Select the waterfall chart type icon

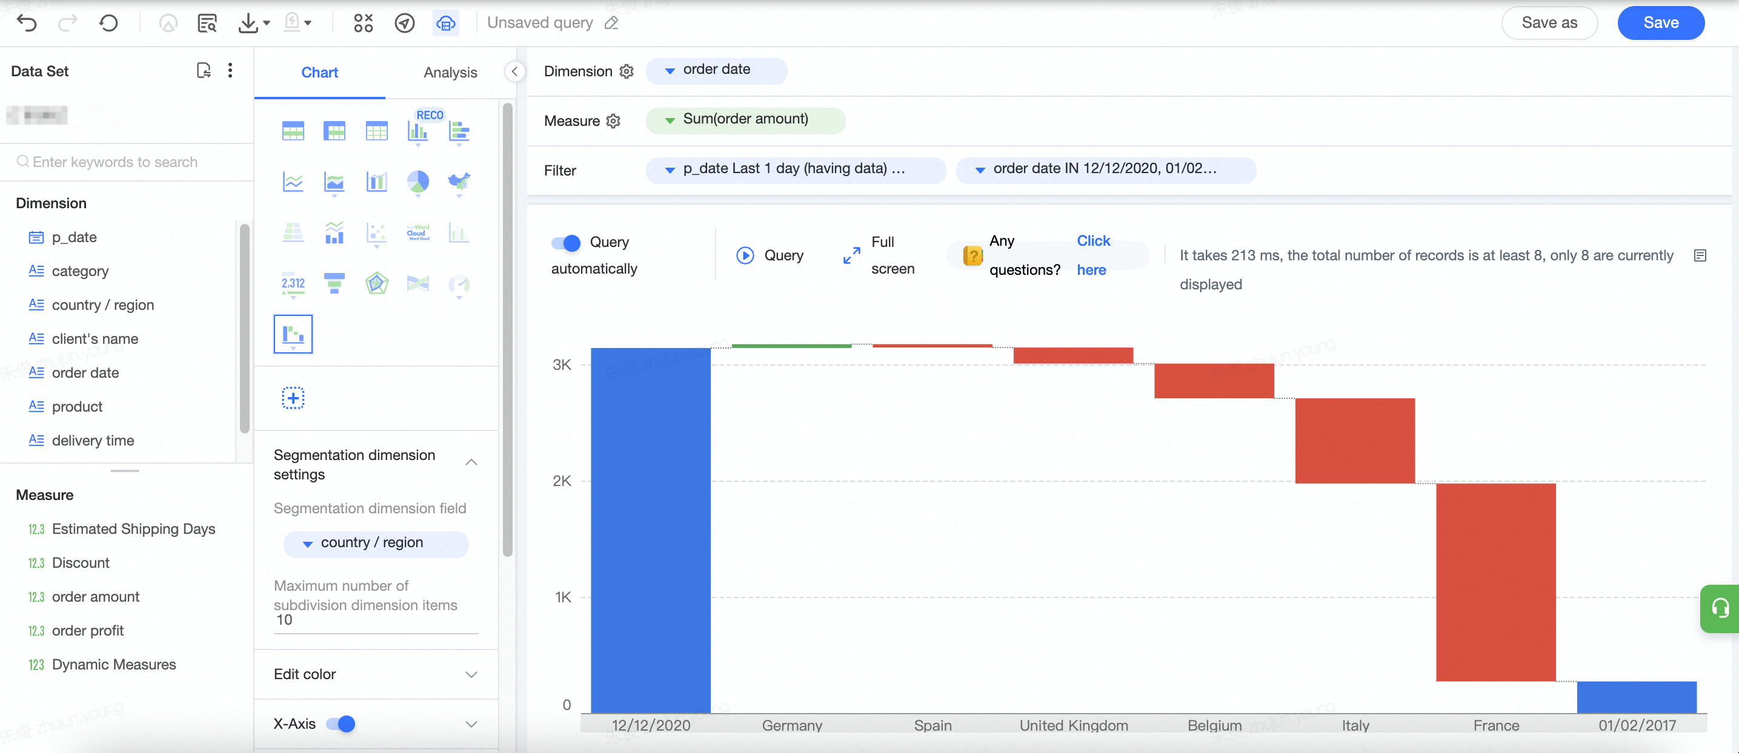tap(293, 334)
